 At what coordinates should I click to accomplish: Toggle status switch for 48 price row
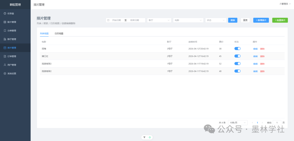pos(237,71)
